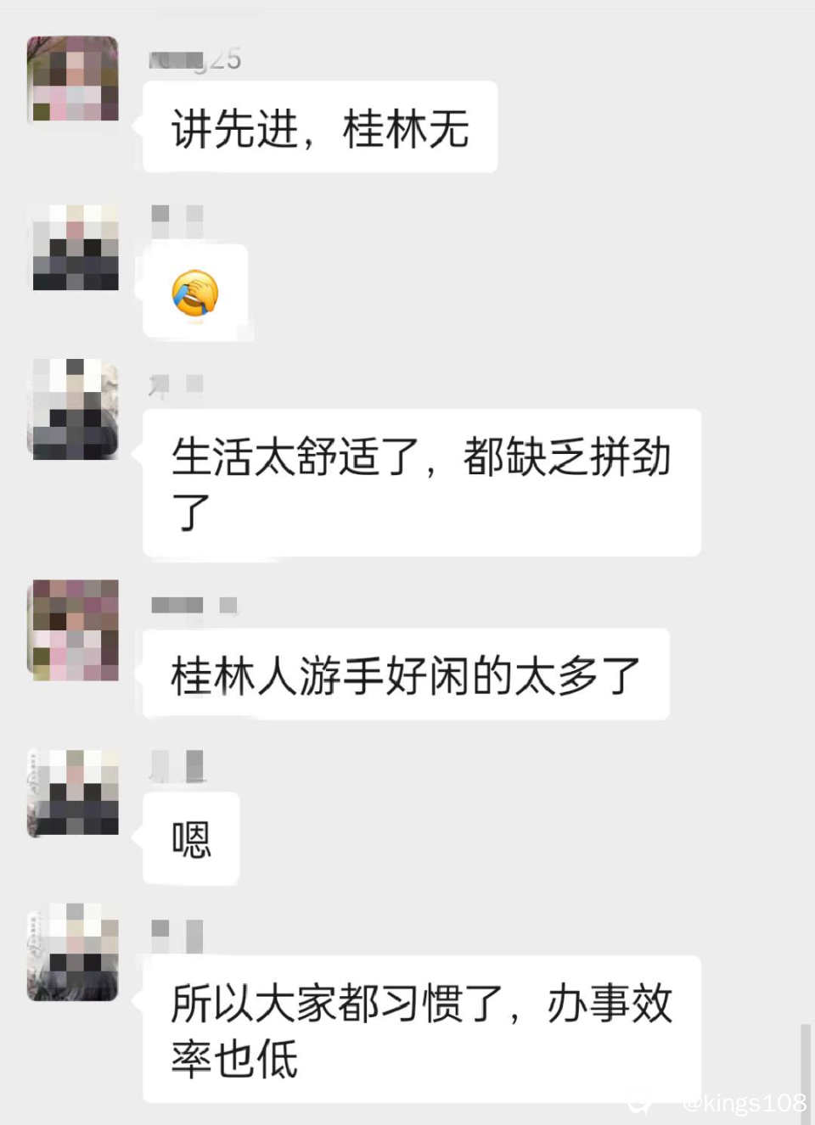The width and height of the screenshot is (815, 1125).
Task: Click sender name above 所以大家都习惯了 bubble
Action: 177,936
